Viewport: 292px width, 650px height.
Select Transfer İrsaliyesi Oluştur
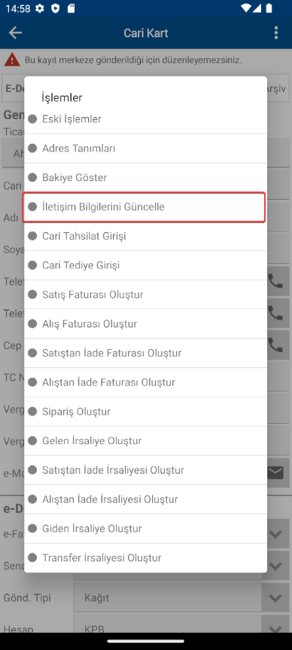146,558
